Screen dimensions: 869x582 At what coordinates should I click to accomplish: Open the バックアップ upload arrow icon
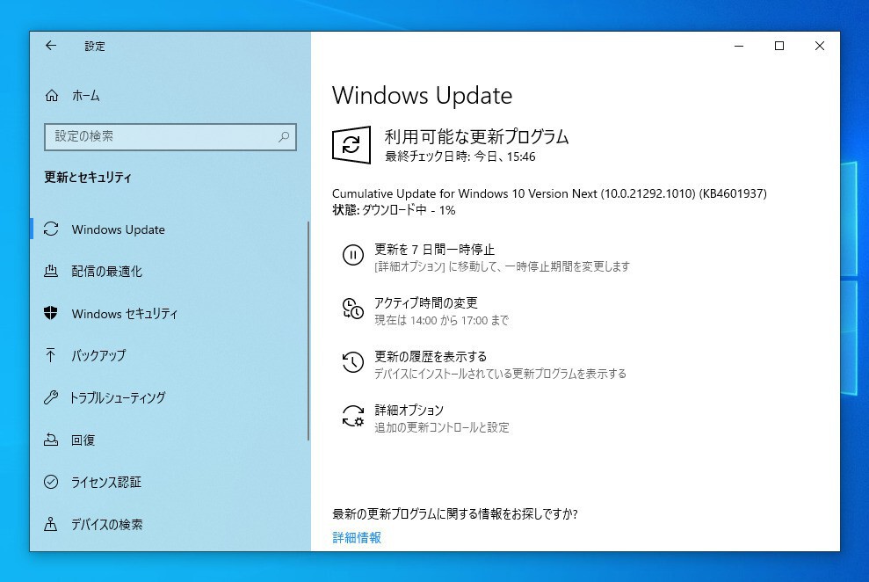point(51,355)
